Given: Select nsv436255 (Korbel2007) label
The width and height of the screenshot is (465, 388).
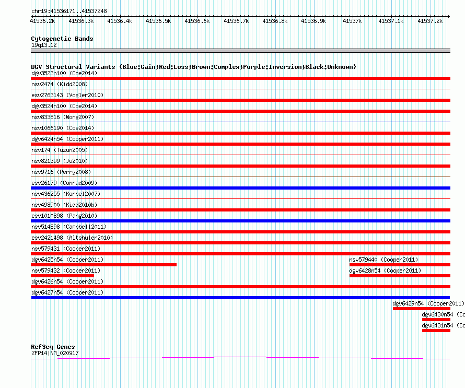Looking at the screenshot, I should coord(66,194).
